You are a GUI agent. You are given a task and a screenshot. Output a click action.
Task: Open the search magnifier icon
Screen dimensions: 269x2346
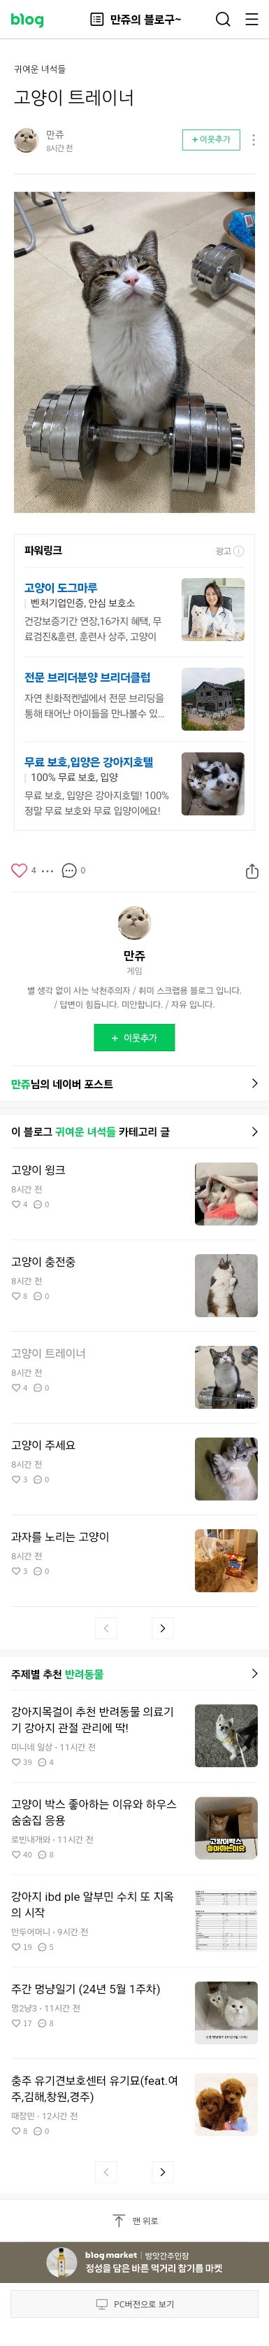tap(223, 19)
